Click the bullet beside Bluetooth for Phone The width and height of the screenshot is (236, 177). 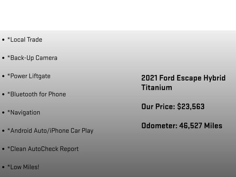tap(3, 94)
